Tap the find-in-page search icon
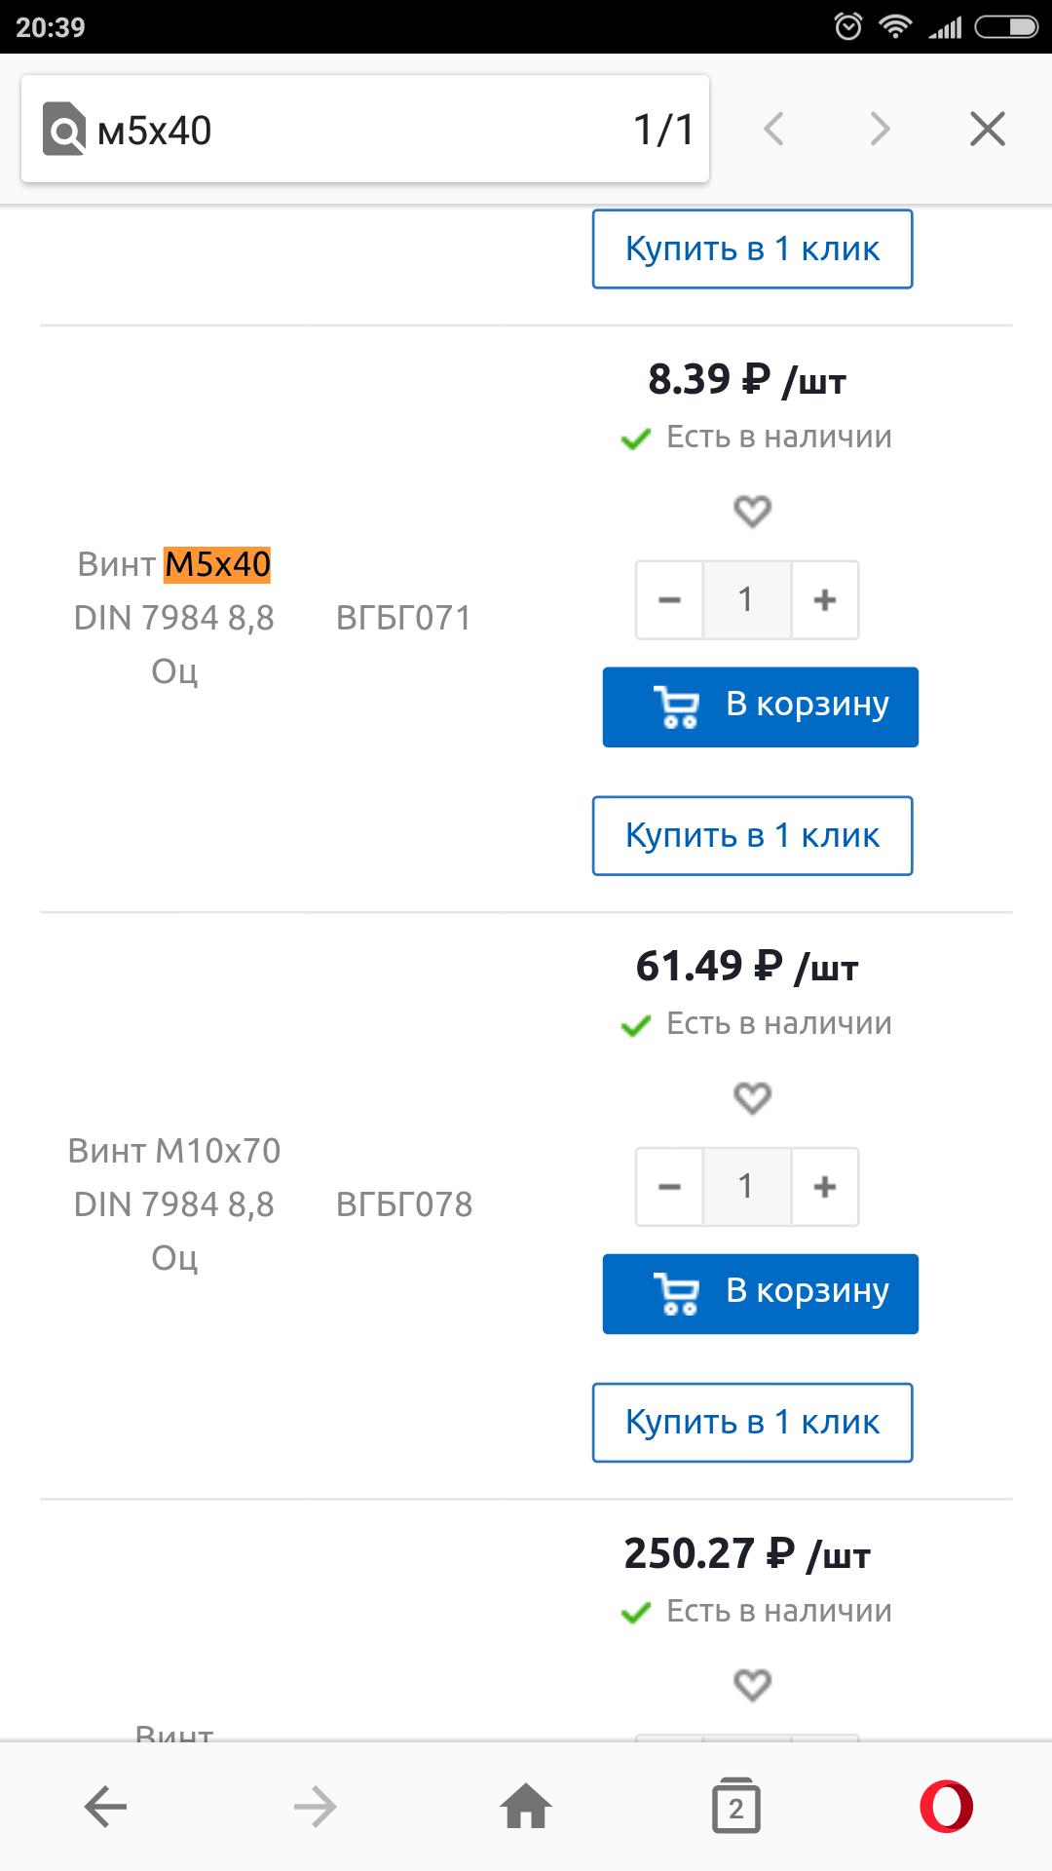This screenshot has width=1052, height=1871. 64,130
